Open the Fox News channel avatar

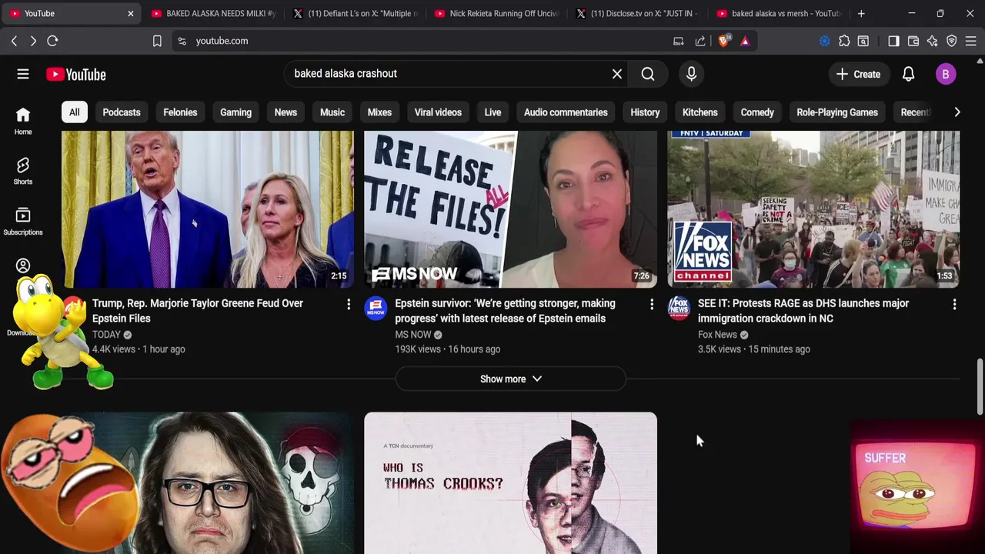[x=679, y=308]
